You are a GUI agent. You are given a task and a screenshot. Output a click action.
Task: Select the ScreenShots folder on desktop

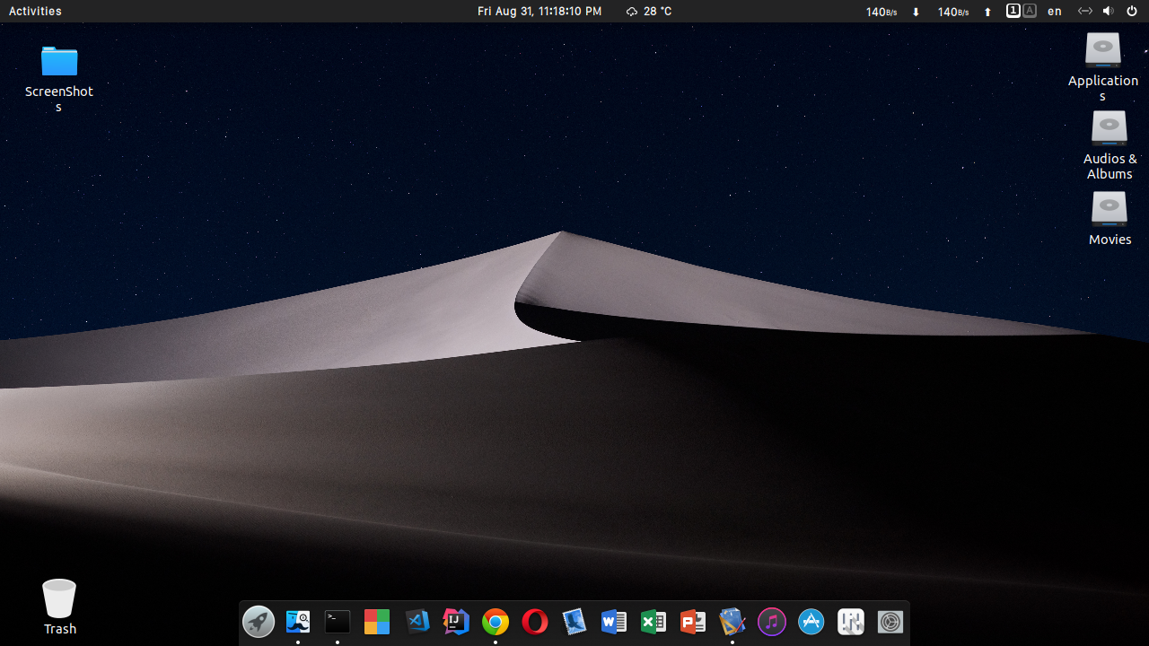click(59, 62)
